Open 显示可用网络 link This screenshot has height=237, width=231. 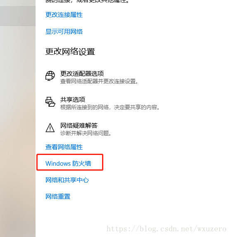(64, 32)
